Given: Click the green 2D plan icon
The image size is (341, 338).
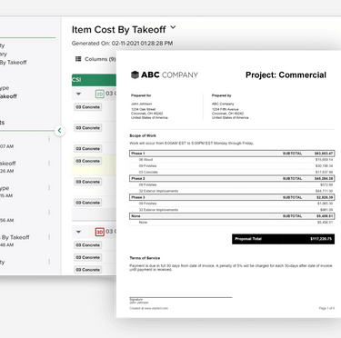Looking at the screenshot, I should click(100, 94).
